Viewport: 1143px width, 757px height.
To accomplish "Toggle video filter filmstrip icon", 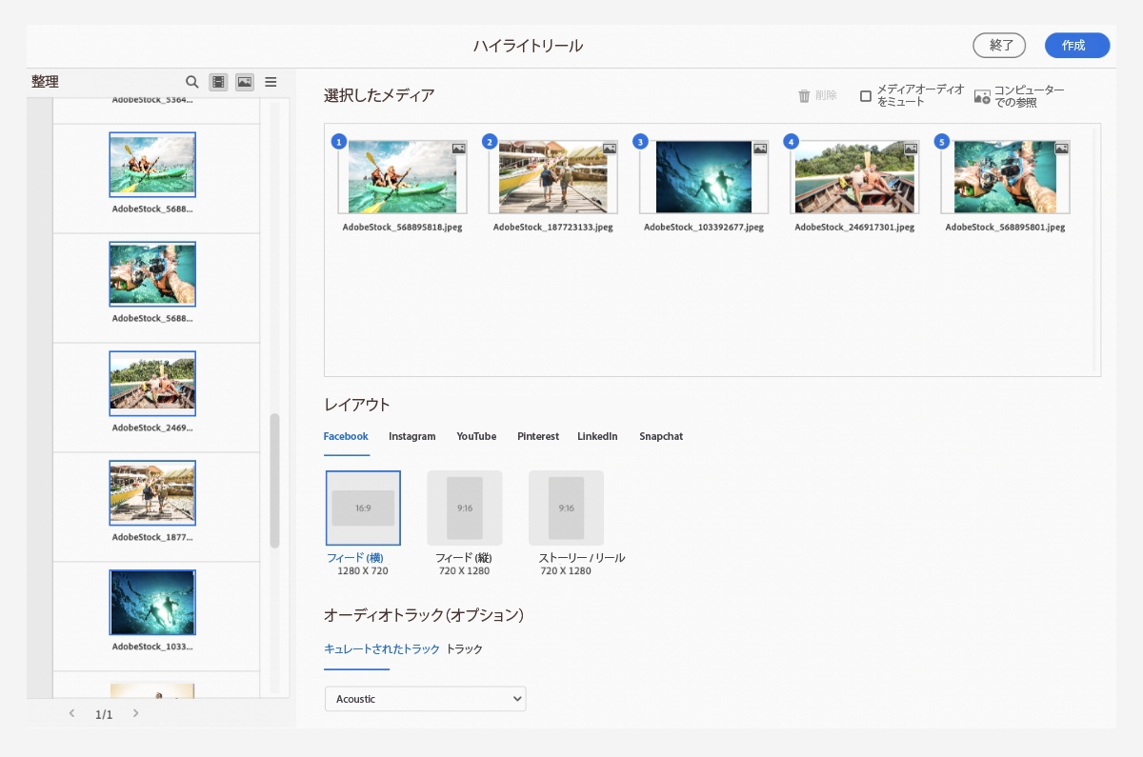I will click(x=218, y=82).
